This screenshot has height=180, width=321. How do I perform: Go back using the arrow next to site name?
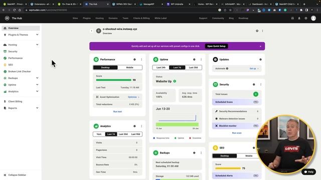(91, 31)
